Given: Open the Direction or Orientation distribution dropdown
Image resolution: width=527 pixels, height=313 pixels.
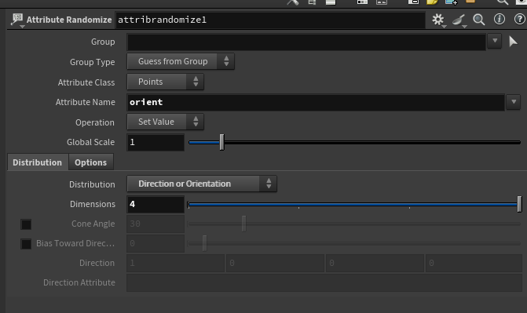Looking at the screenshot, I should [x=202, y=184].
